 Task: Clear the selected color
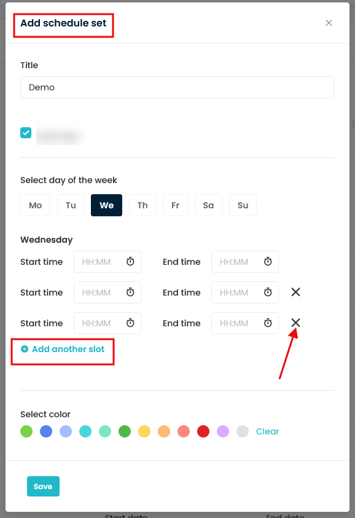268,431
